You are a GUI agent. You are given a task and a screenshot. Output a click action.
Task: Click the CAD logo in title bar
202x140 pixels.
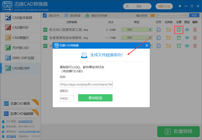(7, 6)
